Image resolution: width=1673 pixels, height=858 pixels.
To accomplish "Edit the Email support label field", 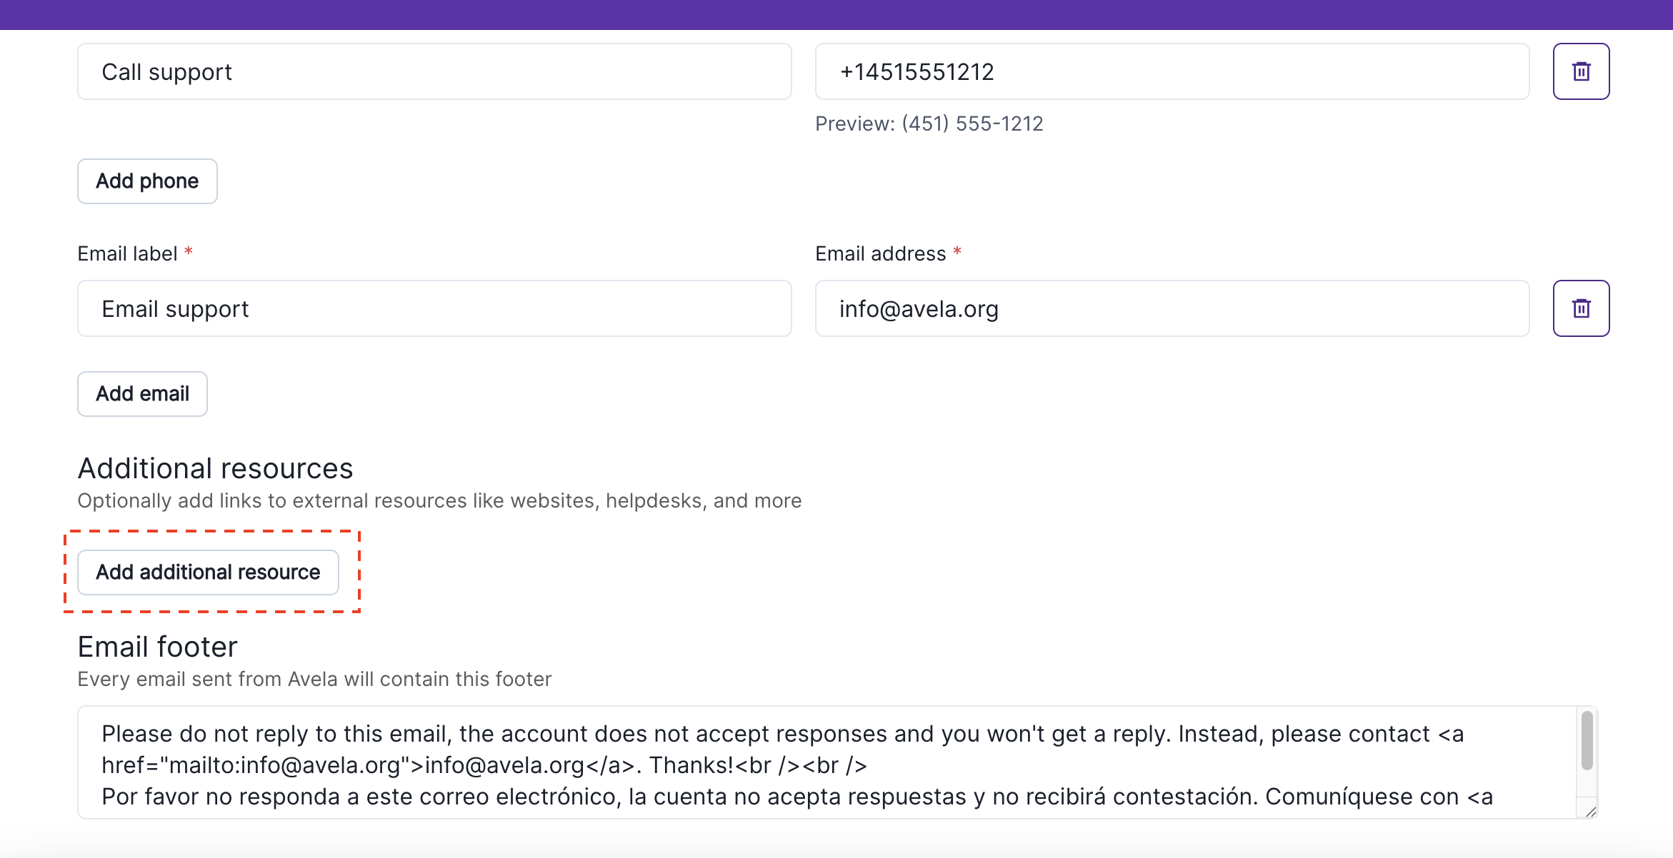I will tap(434, 308).
